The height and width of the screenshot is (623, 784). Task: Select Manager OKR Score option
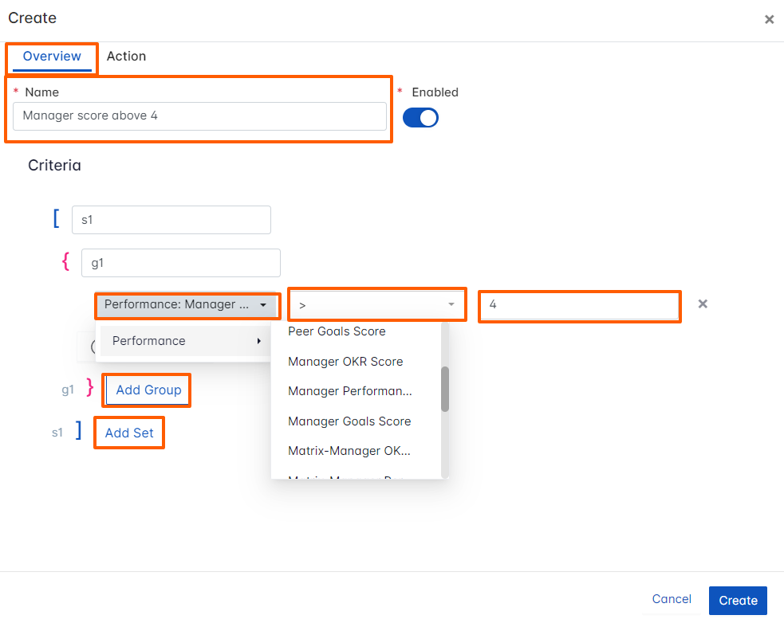pos(345,361)
